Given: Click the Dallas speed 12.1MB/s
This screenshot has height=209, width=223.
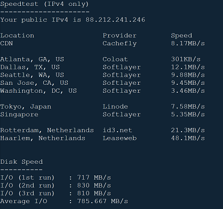Looking at the screenshot, I should (188, 67).
